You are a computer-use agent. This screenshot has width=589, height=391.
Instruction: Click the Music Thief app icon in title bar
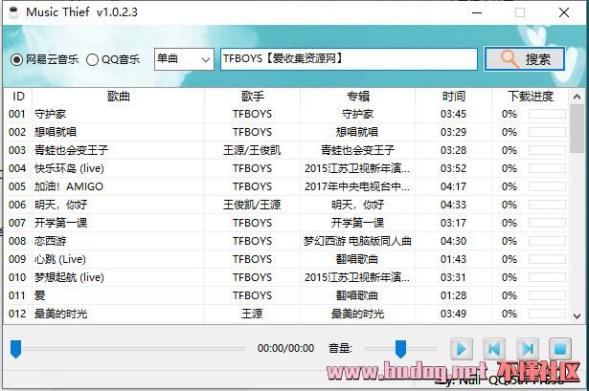tap(13, 12)
